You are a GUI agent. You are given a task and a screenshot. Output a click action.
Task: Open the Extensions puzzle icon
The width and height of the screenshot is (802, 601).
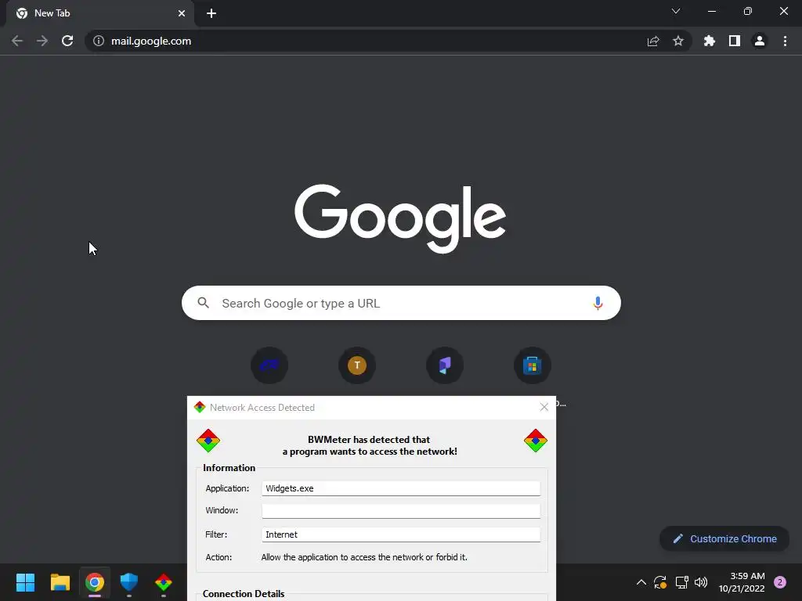click(x=710, y=41)
